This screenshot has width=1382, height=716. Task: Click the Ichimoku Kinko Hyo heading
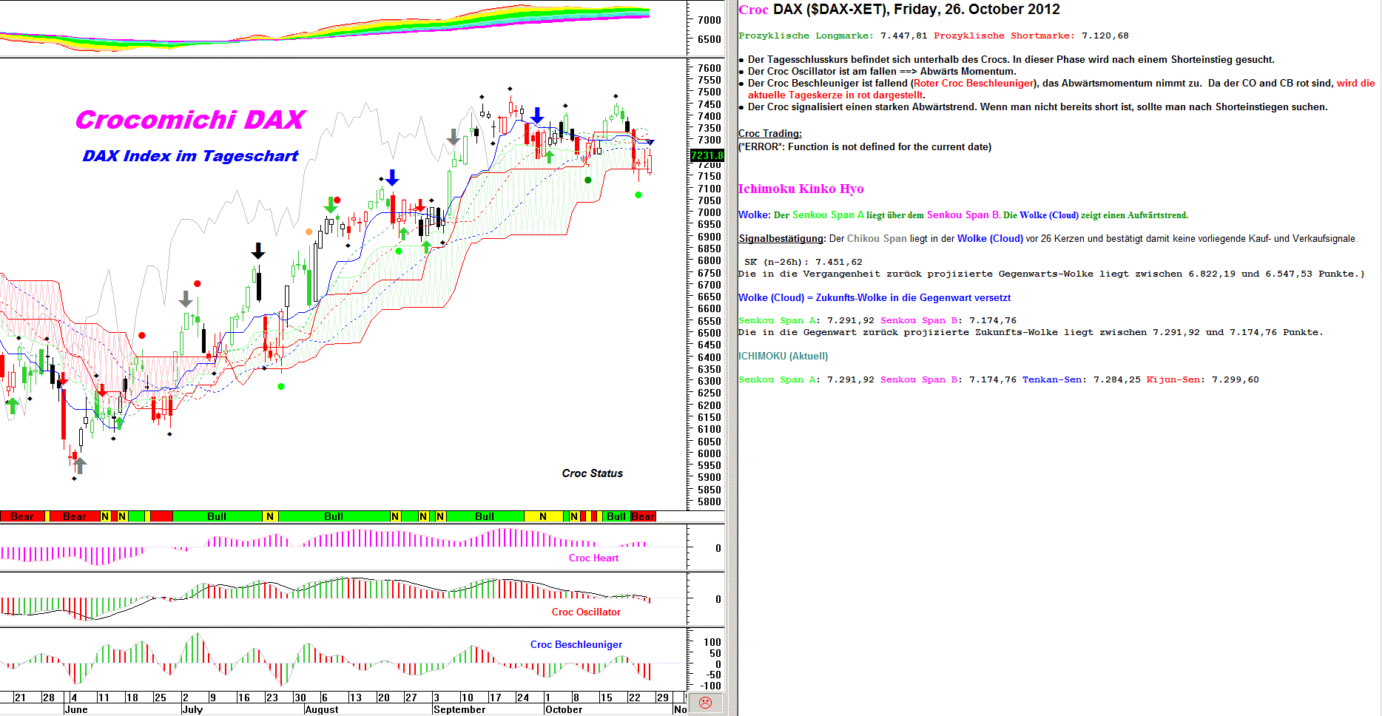click(800, 189)
